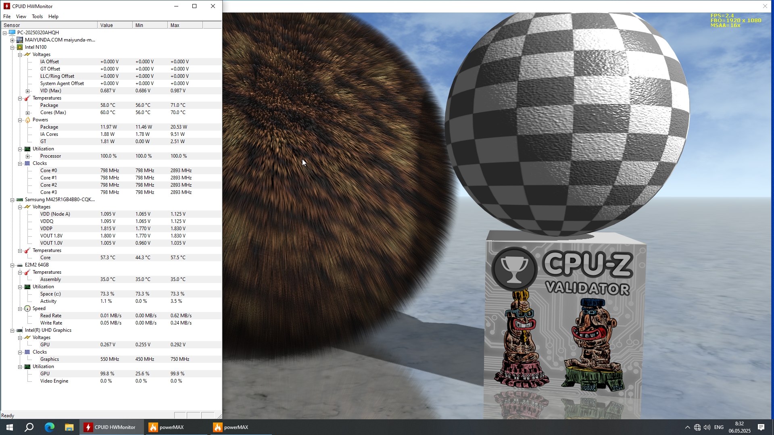Collapse the Intel N100 Powers group
774x435 pixels.
pyautogui.click(x=20, y=120)
